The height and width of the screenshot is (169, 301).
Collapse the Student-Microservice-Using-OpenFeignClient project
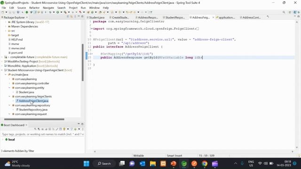[x=2, y=70]
